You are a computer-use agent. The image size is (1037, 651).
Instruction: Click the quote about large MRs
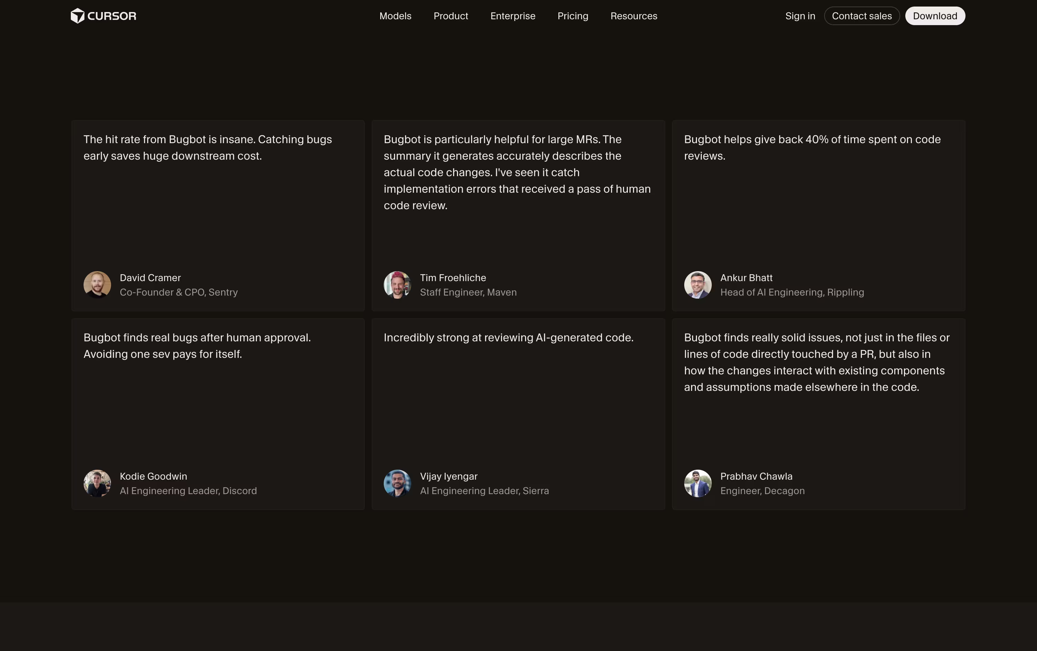click(x=517, y=172)
